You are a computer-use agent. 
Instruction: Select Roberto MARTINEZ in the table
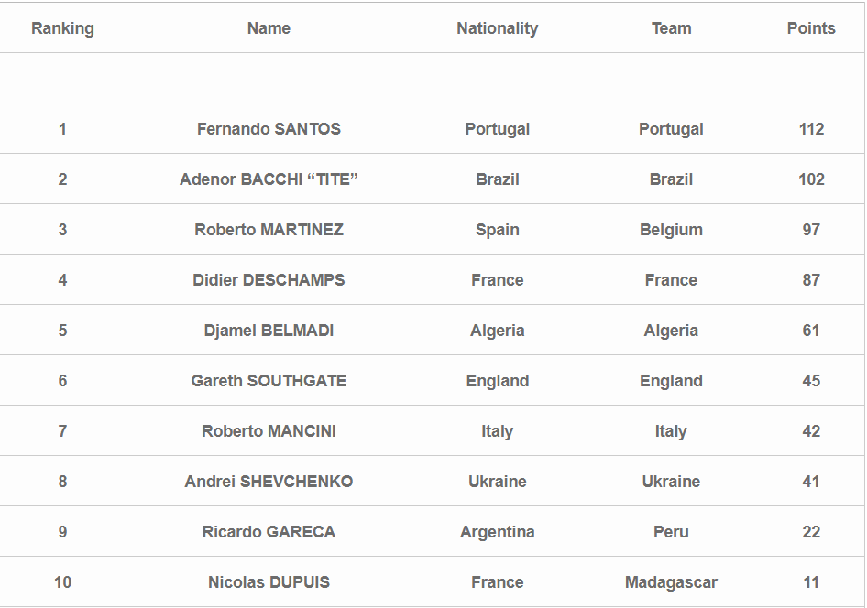point(269,230)
